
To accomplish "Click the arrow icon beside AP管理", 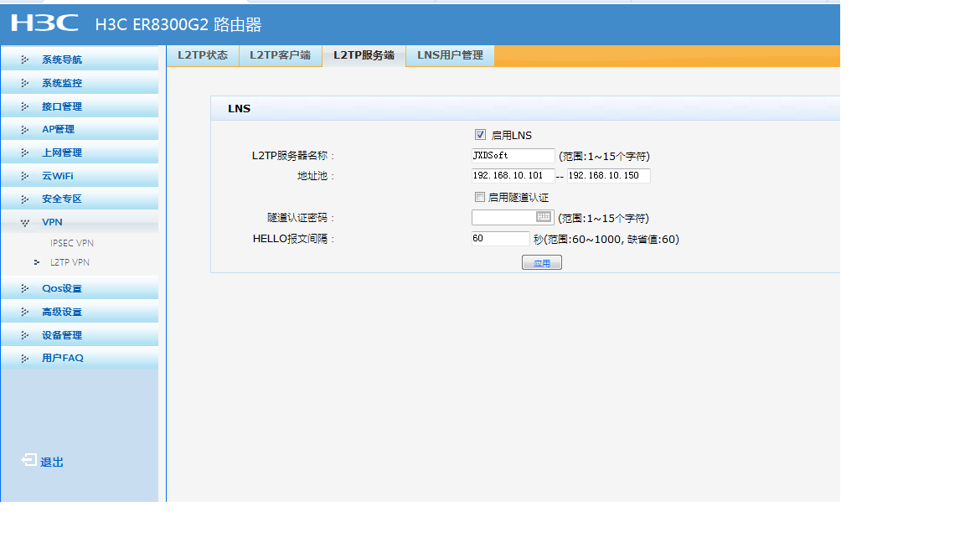I will (24, 129).
